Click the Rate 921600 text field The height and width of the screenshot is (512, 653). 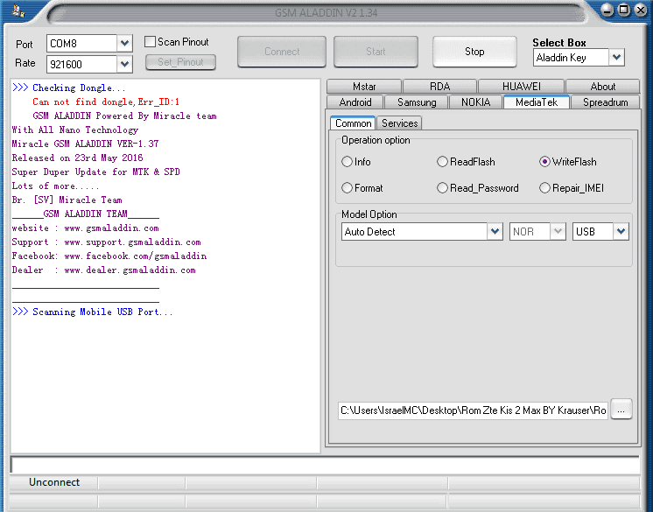(81, 64)
